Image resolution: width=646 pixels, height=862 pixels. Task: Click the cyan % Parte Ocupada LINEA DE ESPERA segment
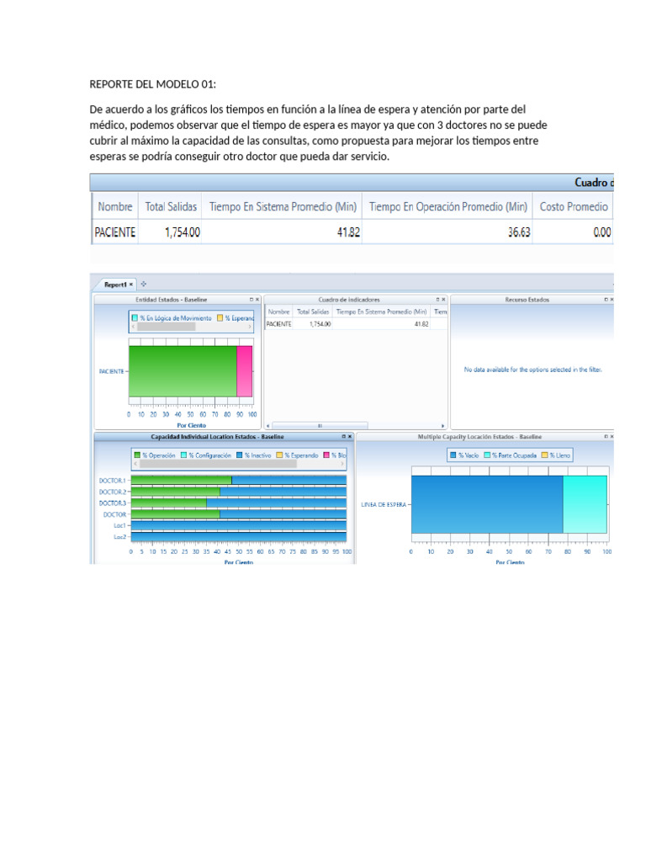tap(585, 504)
